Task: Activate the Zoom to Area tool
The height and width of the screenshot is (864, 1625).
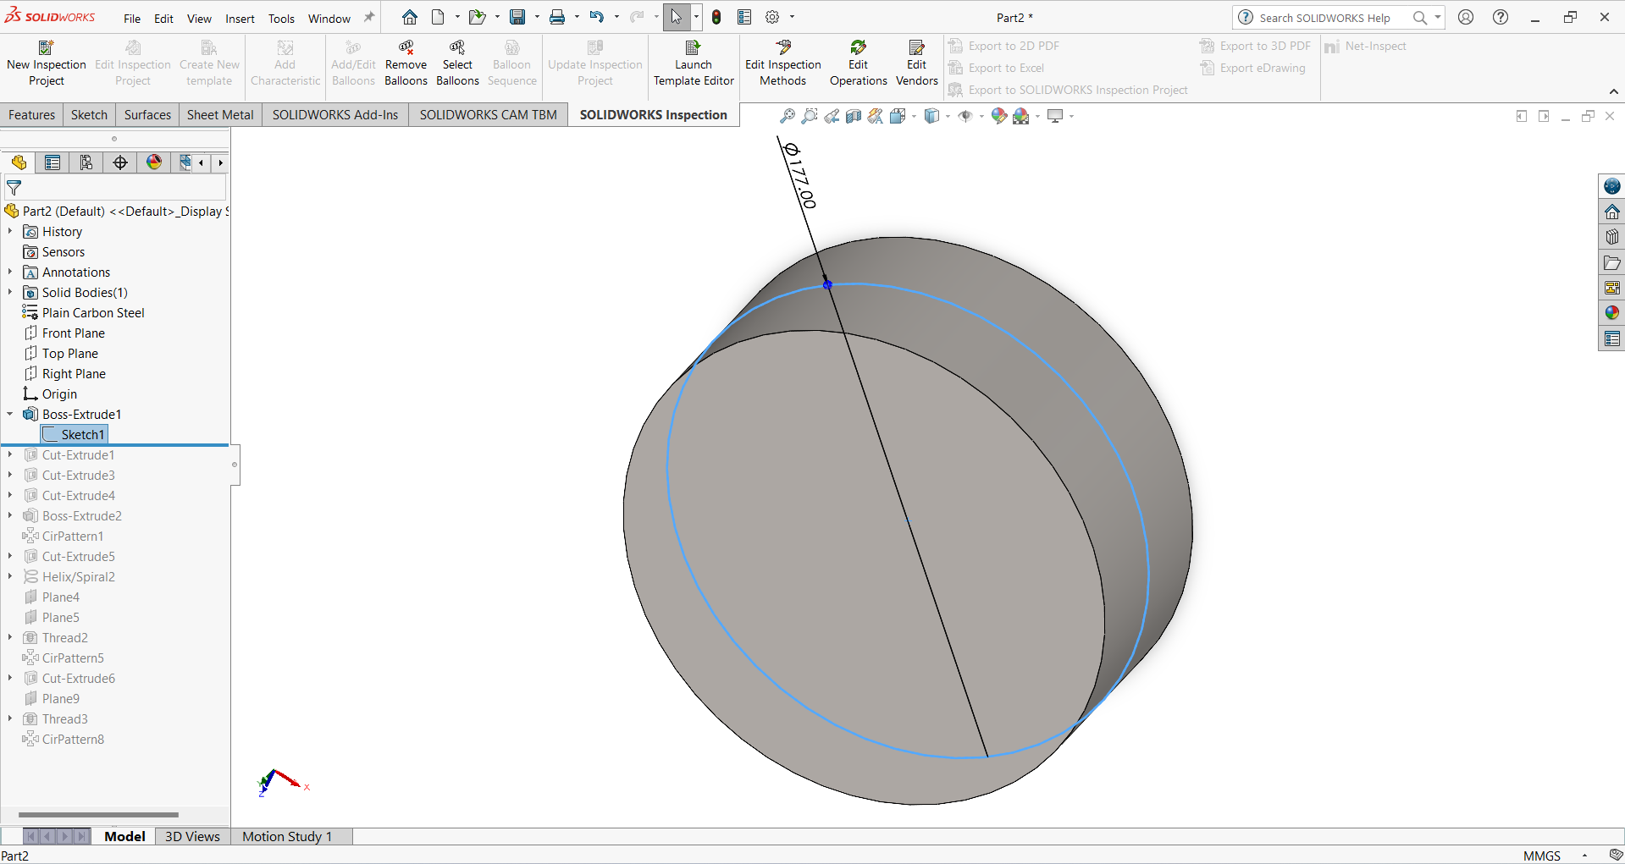Action: point(810,116)
